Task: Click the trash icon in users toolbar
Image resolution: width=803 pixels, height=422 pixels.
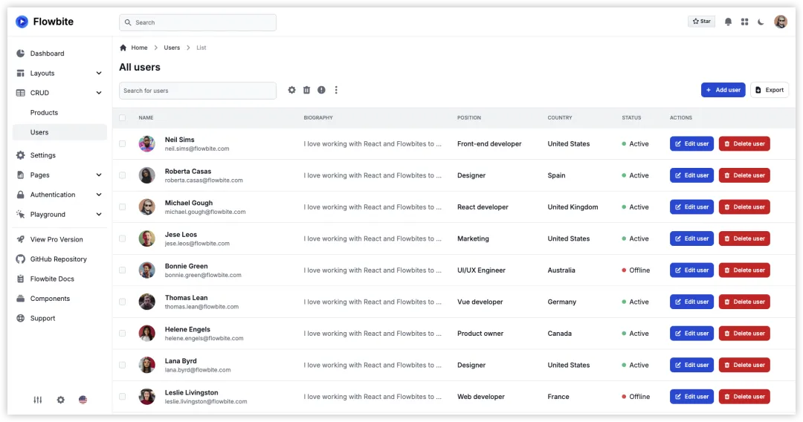Action: pyautogui.click(x=306, y=90)
